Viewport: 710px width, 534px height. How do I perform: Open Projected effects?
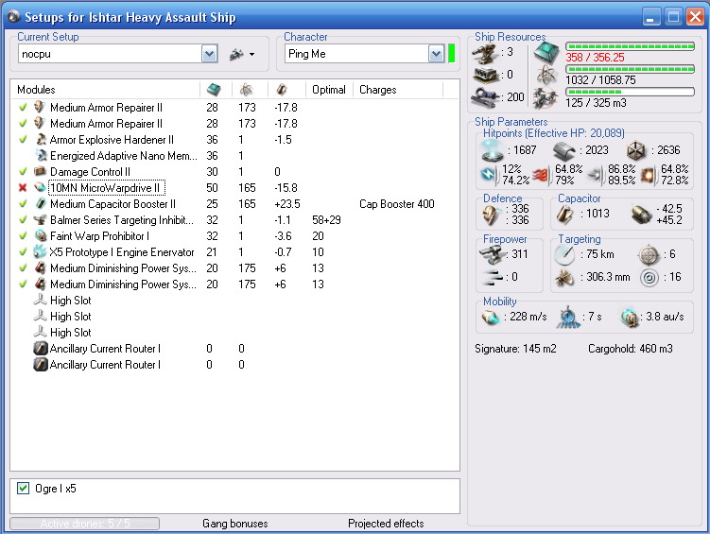(386, 524)
